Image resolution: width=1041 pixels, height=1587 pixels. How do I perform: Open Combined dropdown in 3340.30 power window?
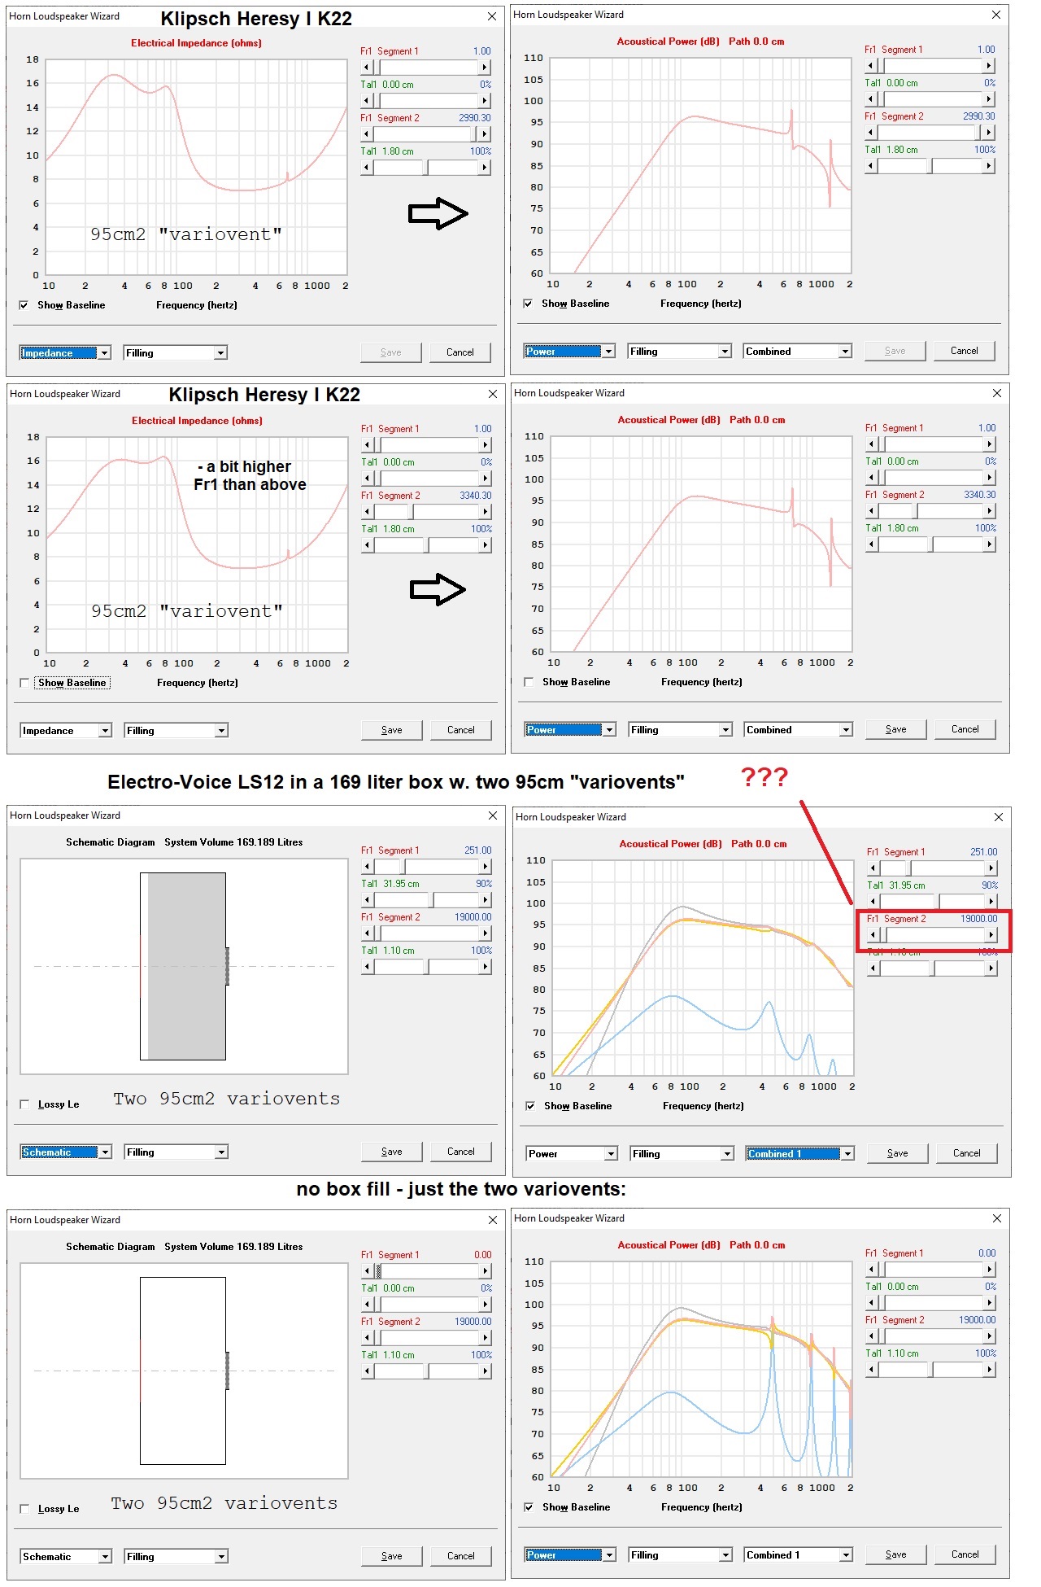point(799,730)
